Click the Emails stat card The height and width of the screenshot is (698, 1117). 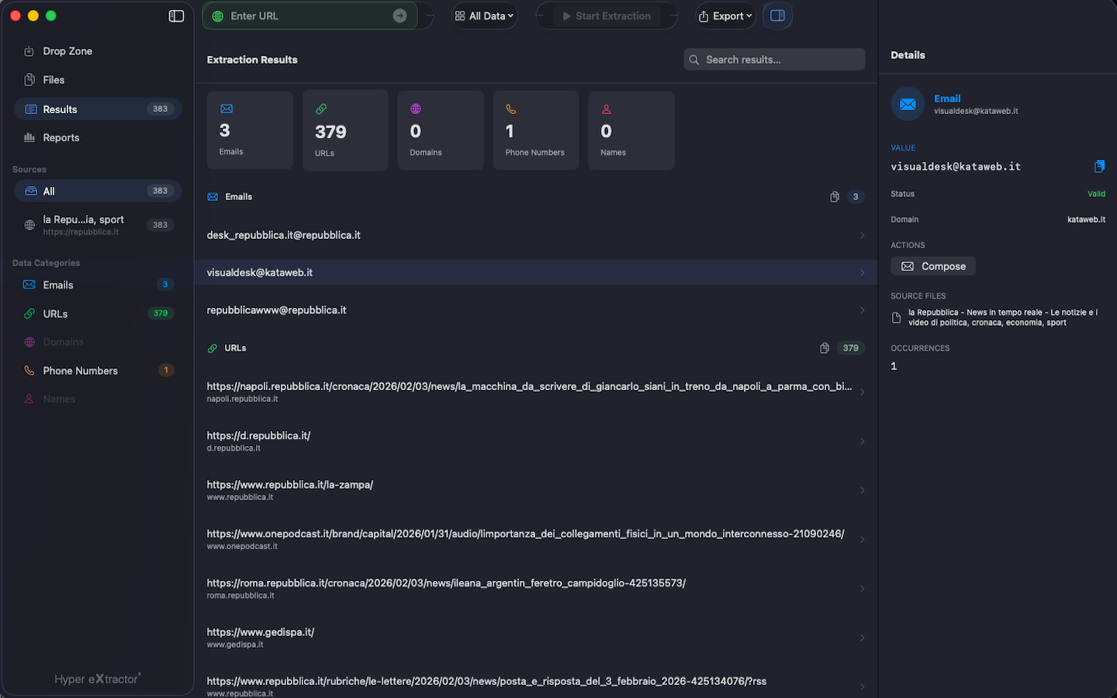(250, 130)
